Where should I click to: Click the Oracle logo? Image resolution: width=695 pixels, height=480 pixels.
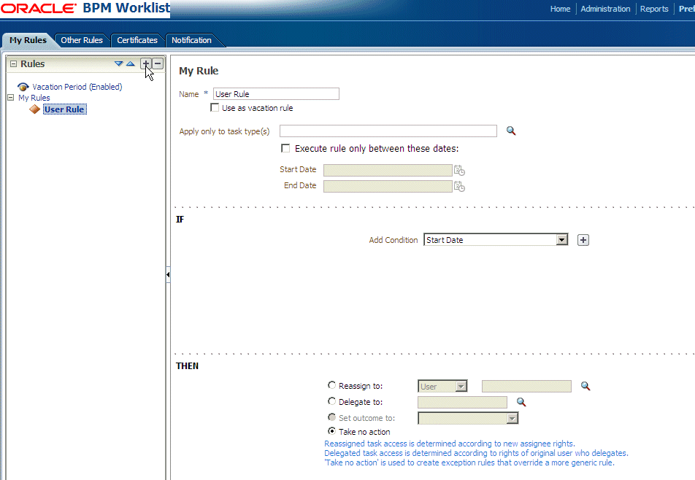click(39, 8)
